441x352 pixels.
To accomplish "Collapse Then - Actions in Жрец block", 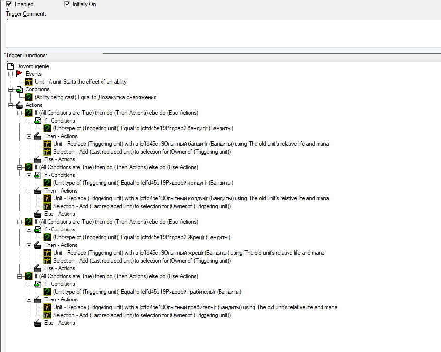I will pyautogui.click(x=29, y=245).
